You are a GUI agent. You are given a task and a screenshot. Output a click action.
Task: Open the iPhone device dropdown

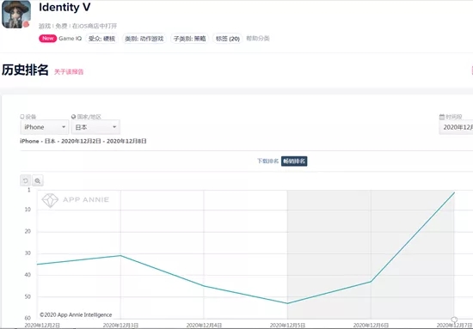(45, 127)
